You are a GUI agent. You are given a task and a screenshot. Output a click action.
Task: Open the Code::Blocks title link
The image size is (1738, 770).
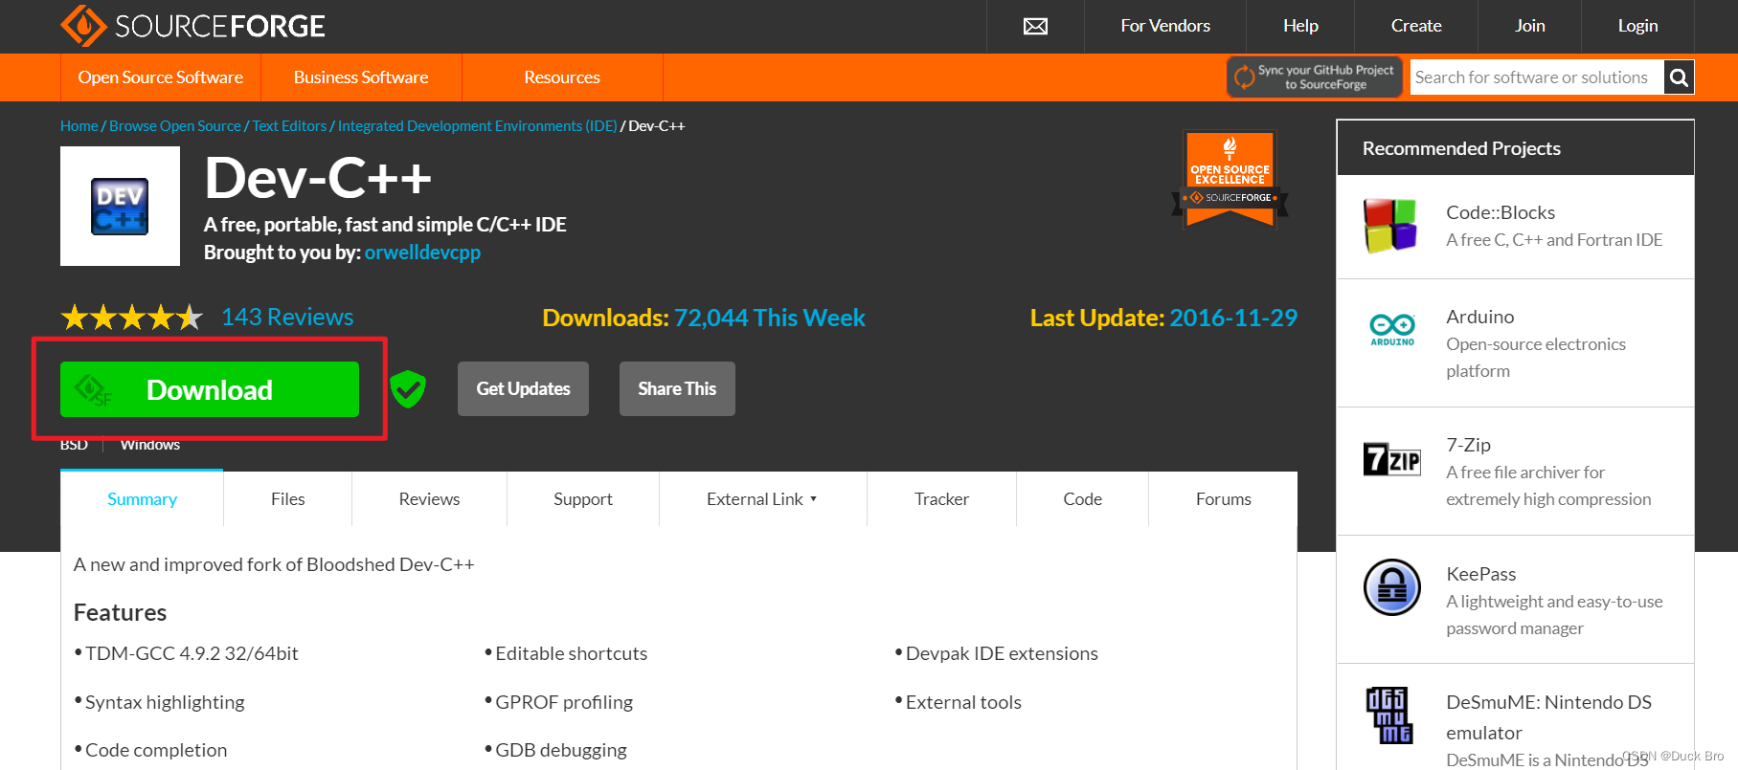point(1501,212)
